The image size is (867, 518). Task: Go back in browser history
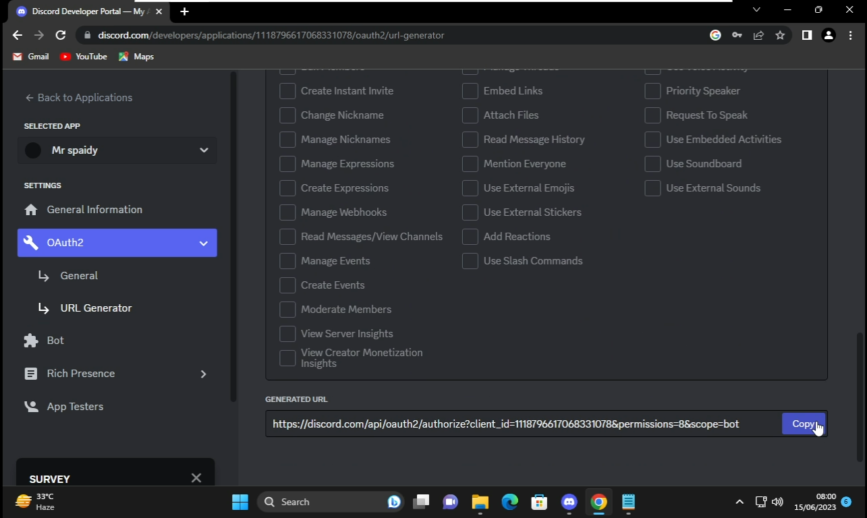pos(18,35)
